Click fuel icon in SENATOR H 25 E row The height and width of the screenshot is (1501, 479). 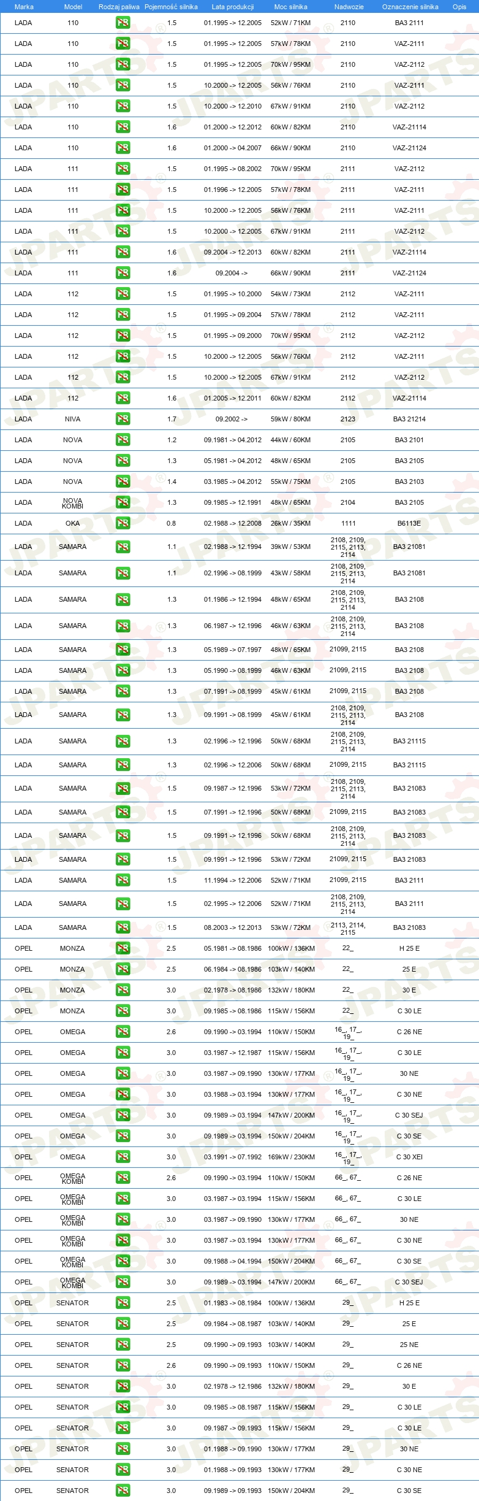pyautogui.click(x=123, y=1303)
